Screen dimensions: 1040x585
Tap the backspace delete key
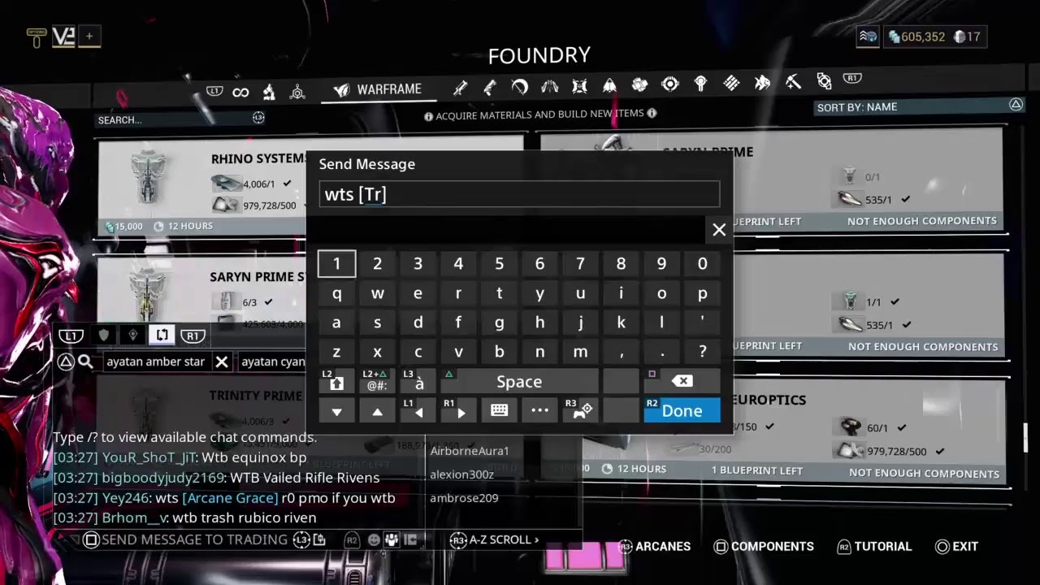[682, 382]
